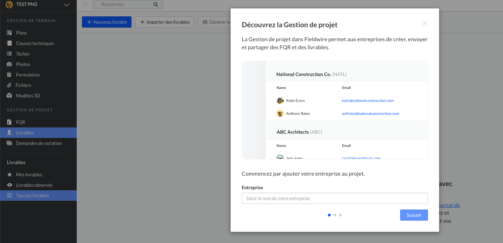The width and height of the screenshot is (503, 243).
Task: Click the Tous les livrables grid icon
Action: pyautogui.click(x=9, y=196)
